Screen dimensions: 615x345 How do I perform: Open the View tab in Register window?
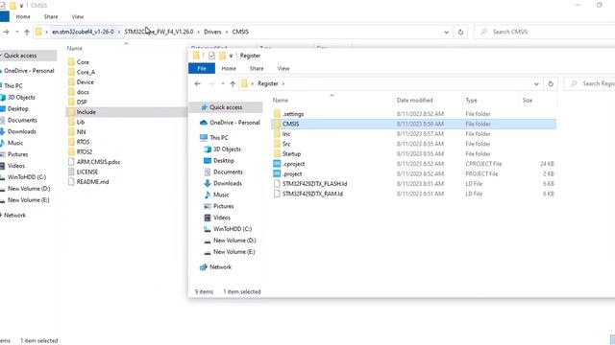(x=283, y=68)
